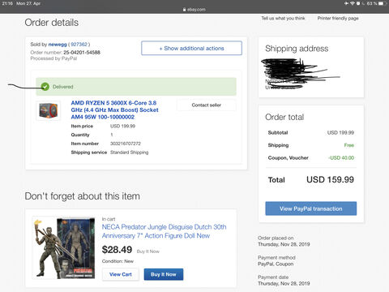
Task: Open Tell us what you think link
Action: point(283,18)
